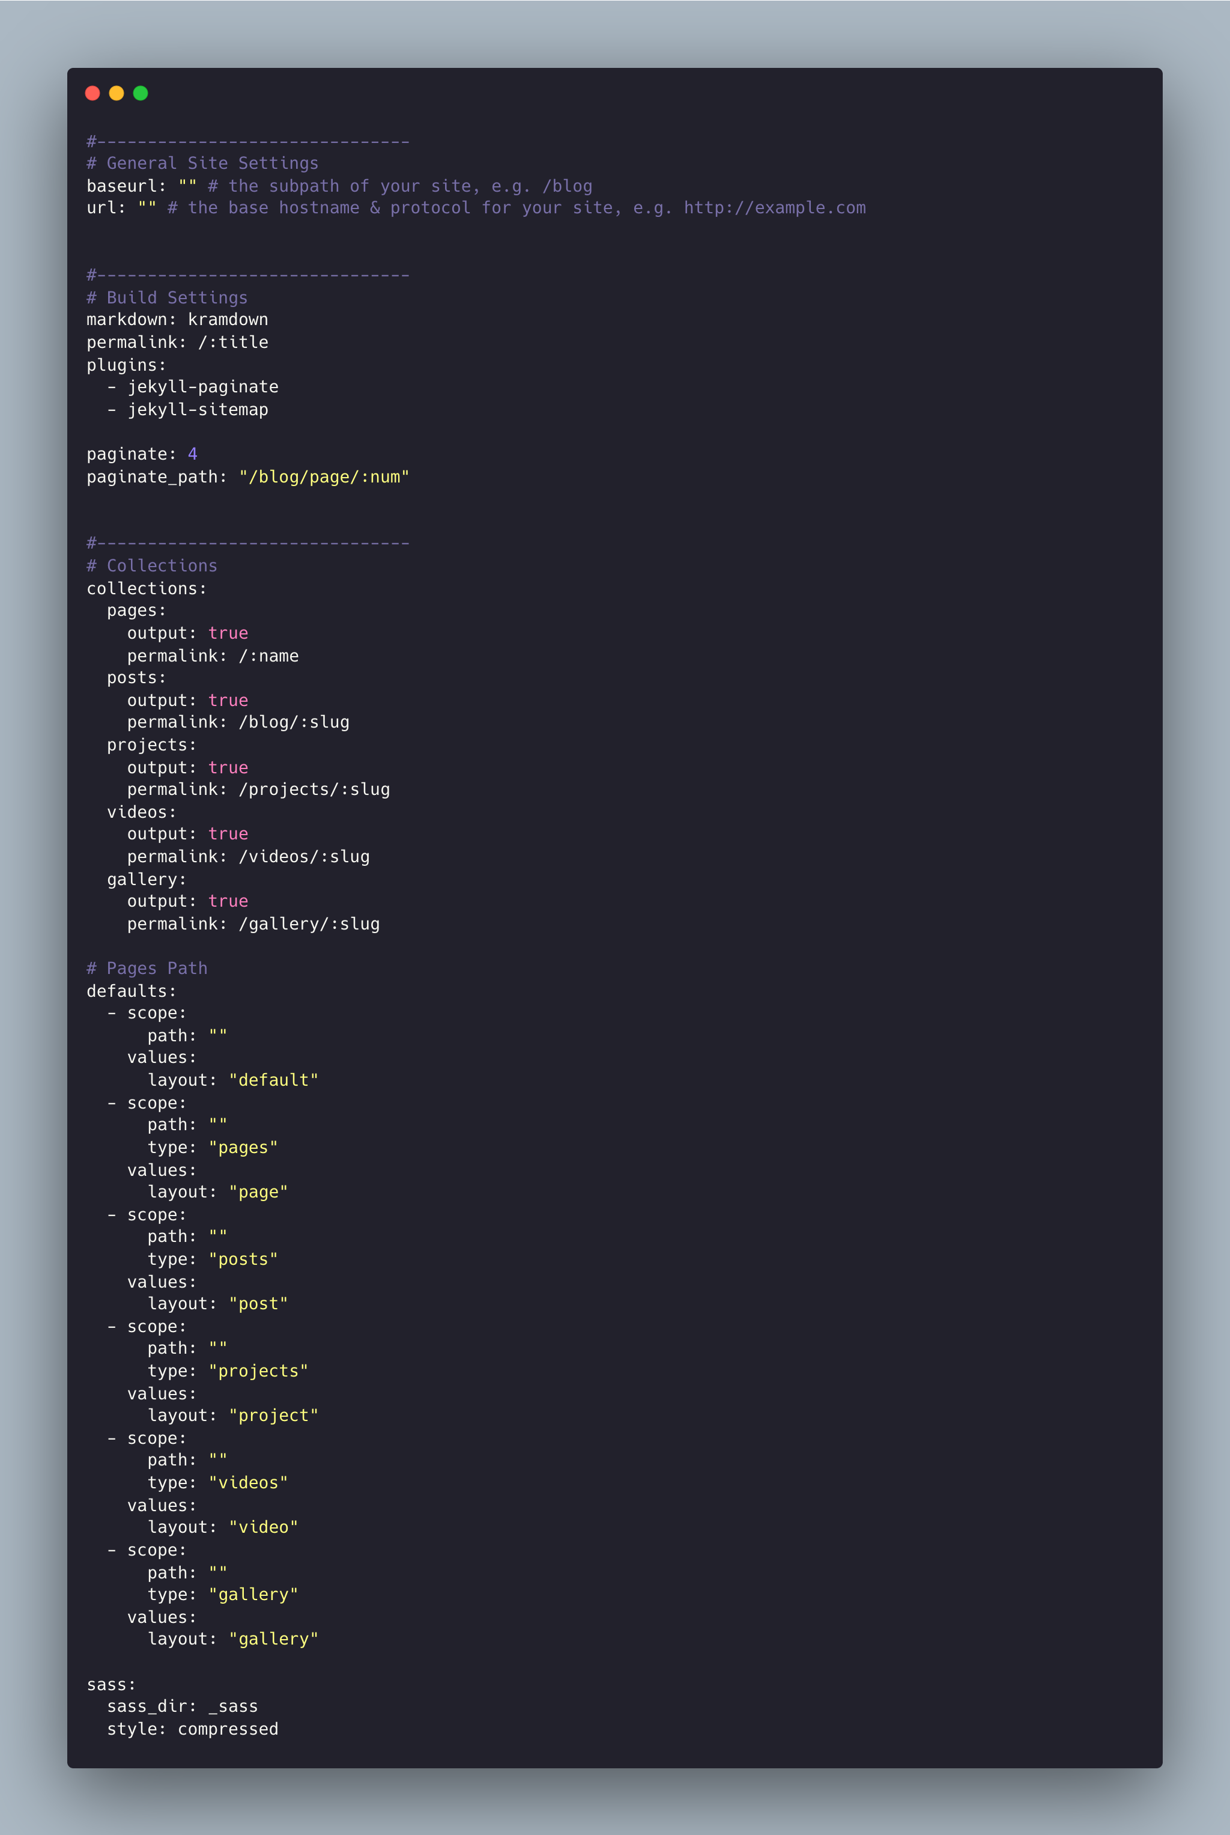Screen dimensions: 1230x1835
Task: Click the red close window dot
Action: pos(92,93)
